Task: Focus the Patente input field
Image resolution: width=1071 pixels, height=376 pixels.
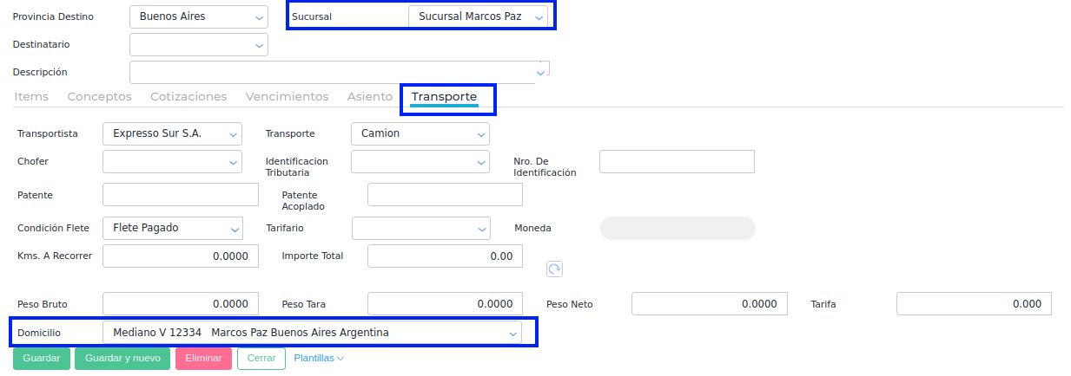Action: point(181,195)
